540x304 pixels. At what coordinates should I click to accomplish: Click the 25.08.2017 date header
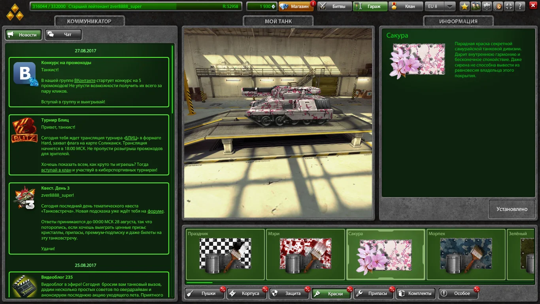[x=85, y=265]
